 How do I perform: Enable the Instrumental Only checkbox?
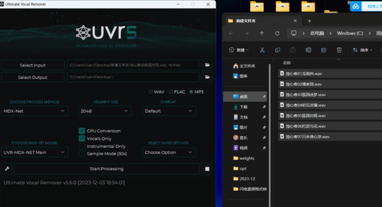(82, 146)
